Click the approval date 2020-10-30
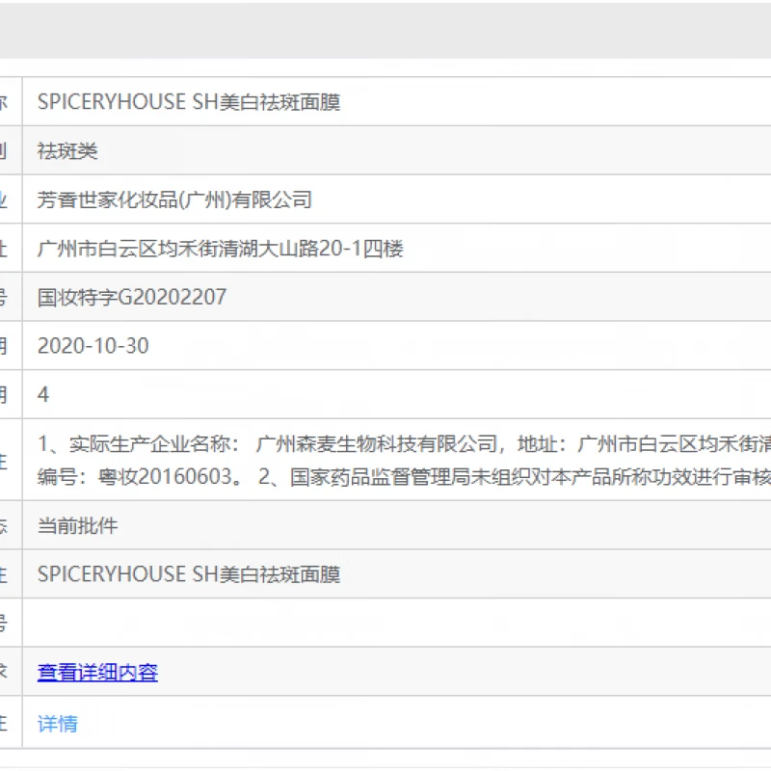This screenshot has width=771, height=771. [93, 346]
